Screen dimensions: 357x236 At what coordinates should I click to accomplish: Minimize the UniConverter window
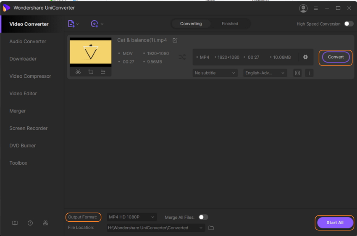pyautogui.click(x=327, y=8)
